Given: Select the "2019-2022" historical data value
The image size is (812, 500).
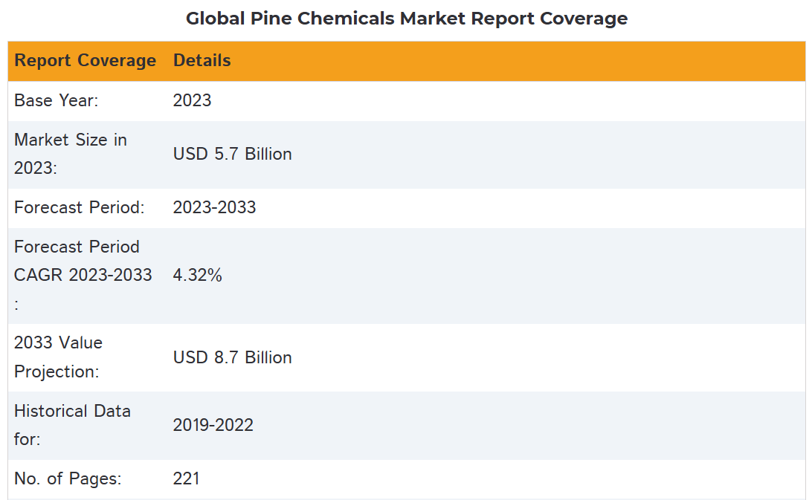Looking at the screenshot, I should click(x=213, y=425).
